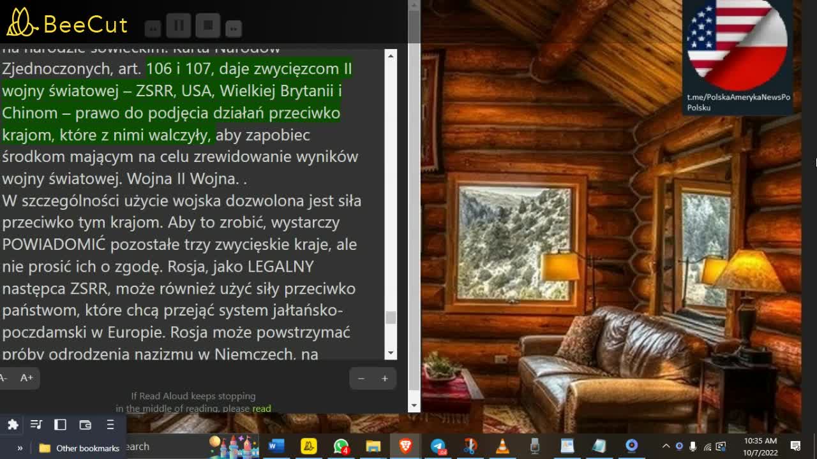Open the green 'read' link in the help note
This screenshot has width=817, height=459.
tap(262, 409)
